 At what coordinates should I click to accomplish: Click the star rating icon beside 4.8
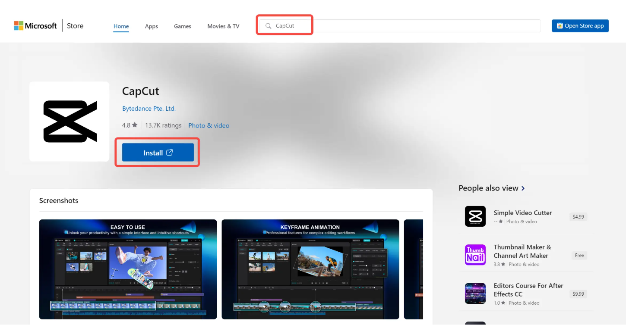[135, 125]
